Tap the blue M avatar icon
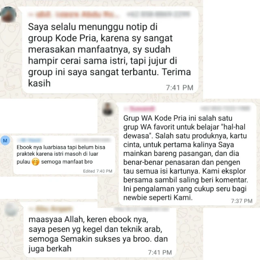260x260 pixels. point(5,141)
